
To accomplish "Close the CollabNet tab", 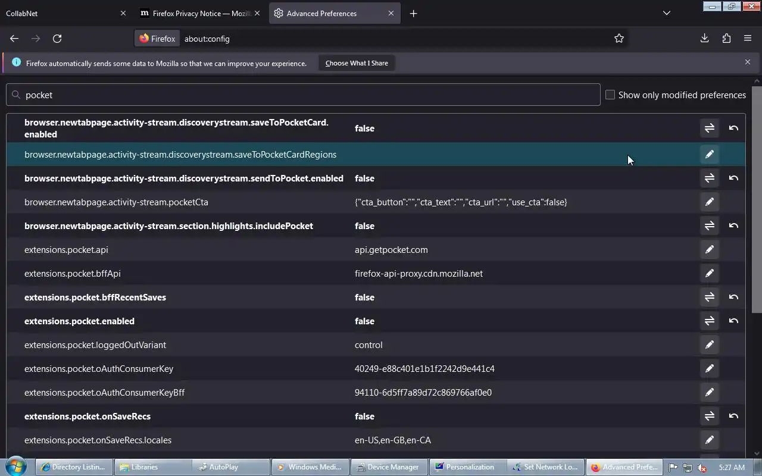I will pos(123,13).
